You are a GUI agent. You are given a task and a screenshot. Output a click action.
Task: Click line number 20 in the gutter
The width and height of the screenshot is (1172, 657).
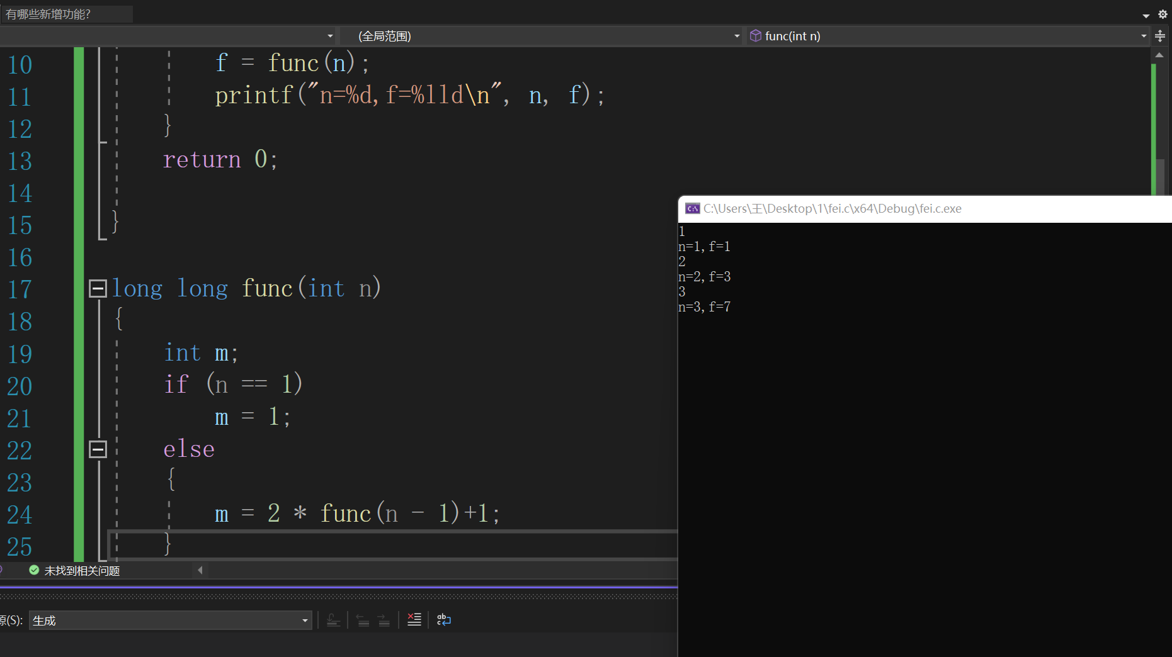[20, 386]
